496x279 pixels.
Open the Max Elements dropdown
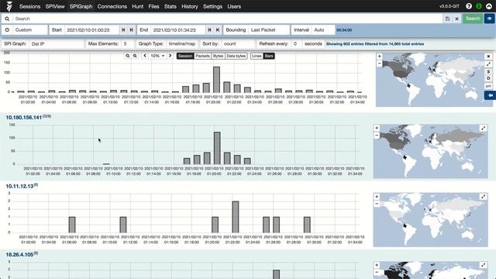pos(127,44)
